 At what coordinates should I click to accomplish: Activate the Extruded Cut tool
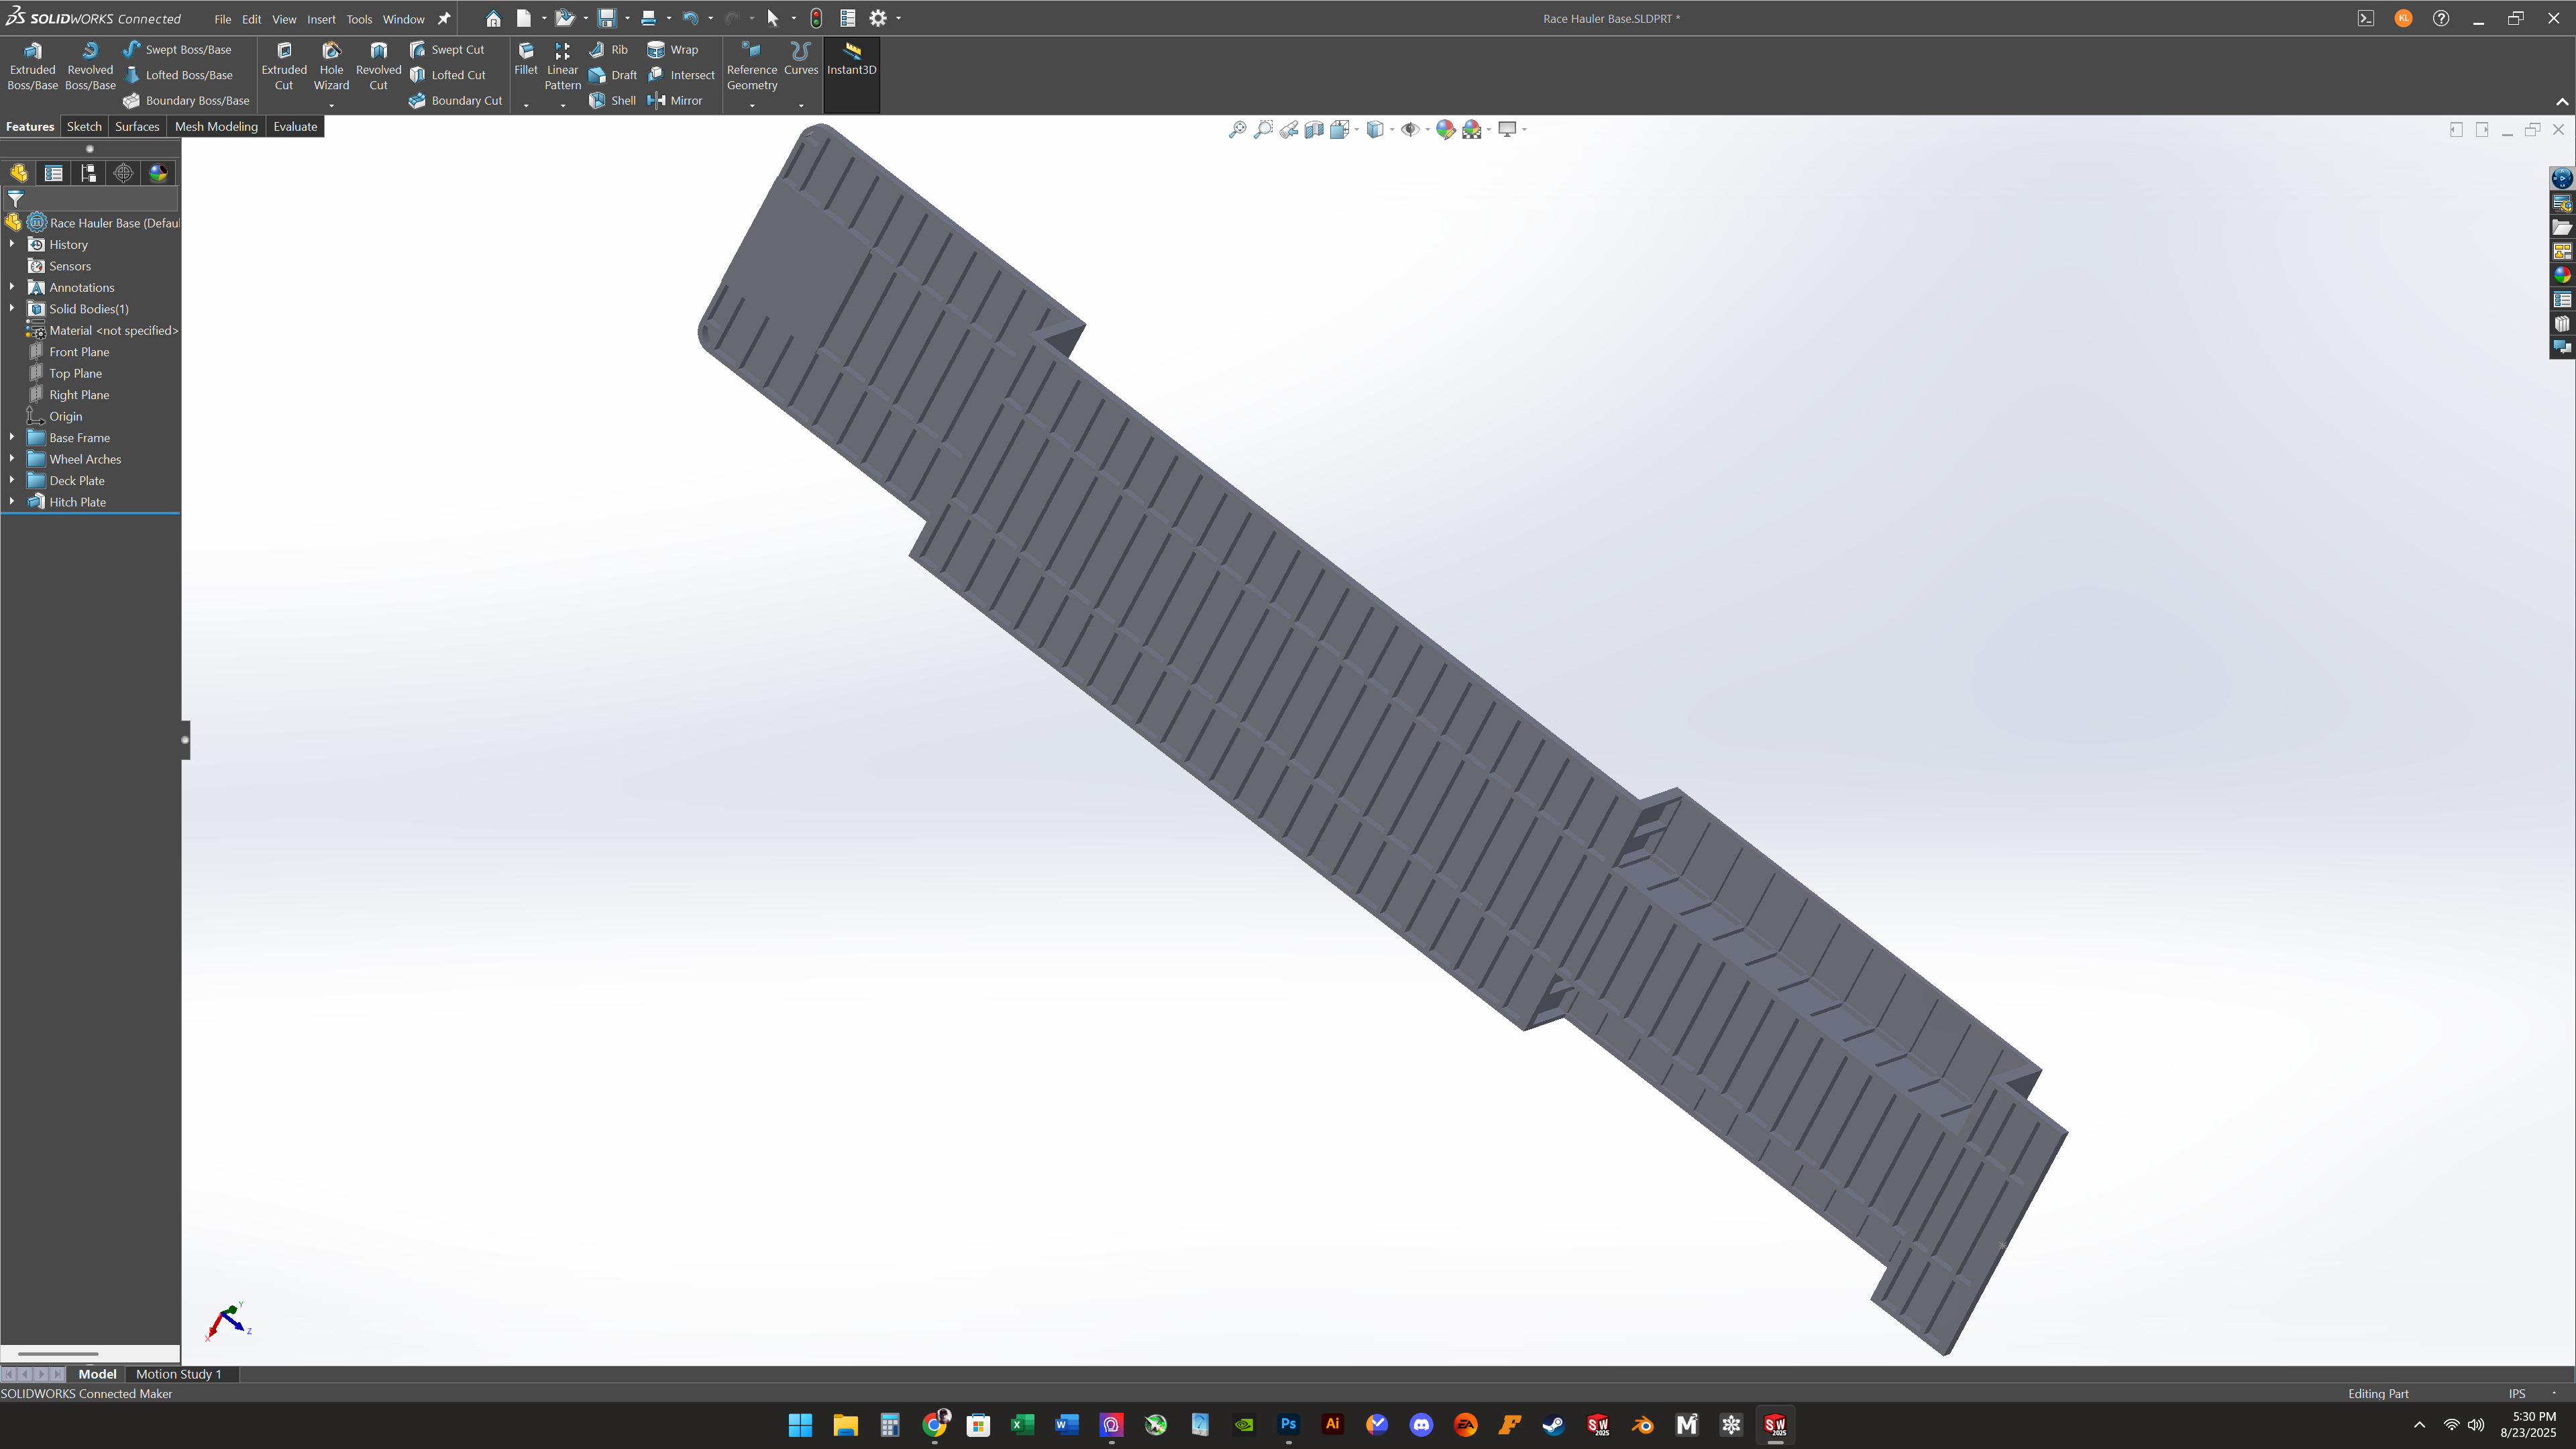pyautogui.click(x=284, y=66)
